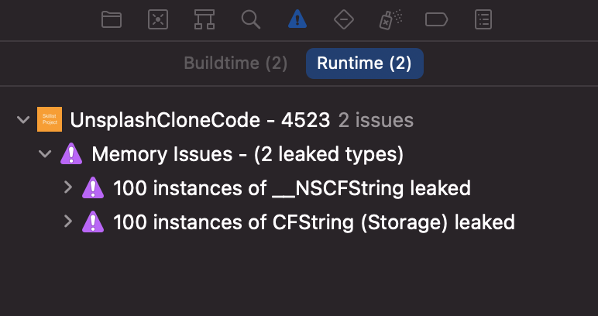Viewport: 598px width, 316px height.
Task: Select the Runtime (2) tab
Action: 365,64
